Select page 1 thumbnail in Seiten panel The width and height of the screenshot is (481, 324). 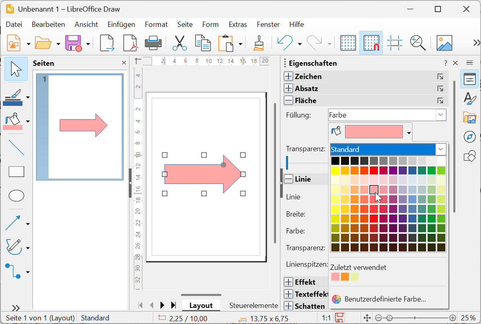(x=79, y=126)
